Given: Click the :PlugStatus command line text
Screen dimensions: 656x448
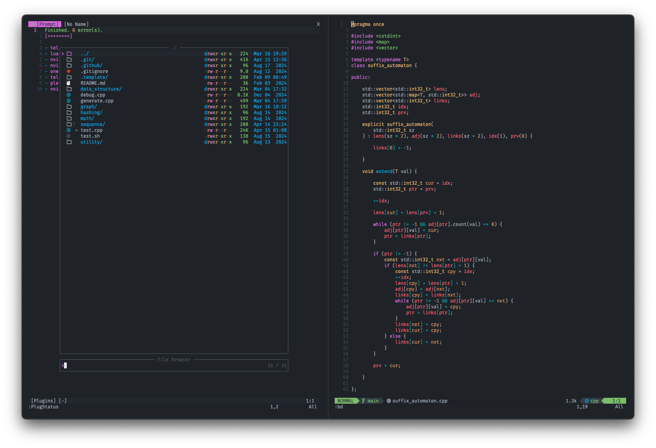Looking at the screenshot, I should click(x=43, y=407).
